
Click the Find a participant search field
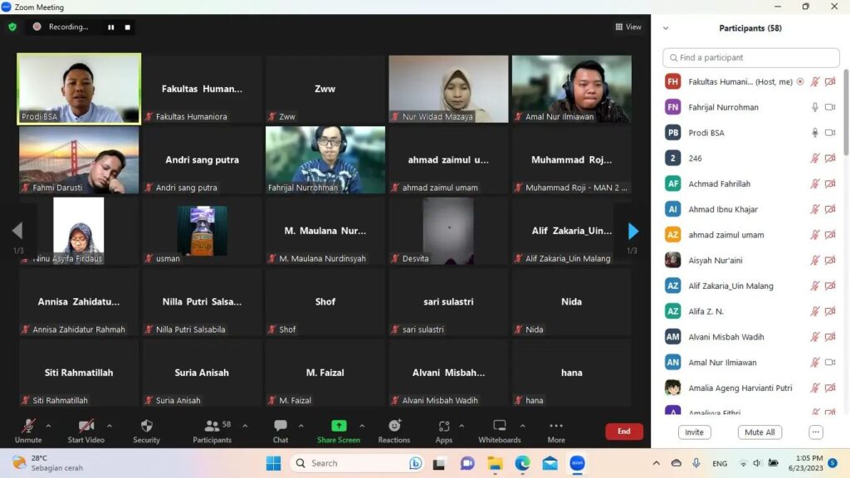751,58
